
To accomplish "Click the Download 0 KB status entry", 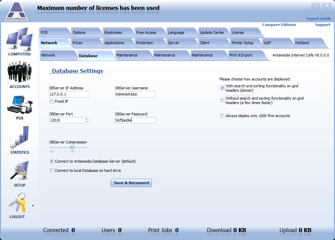I will tap(227, 230).
